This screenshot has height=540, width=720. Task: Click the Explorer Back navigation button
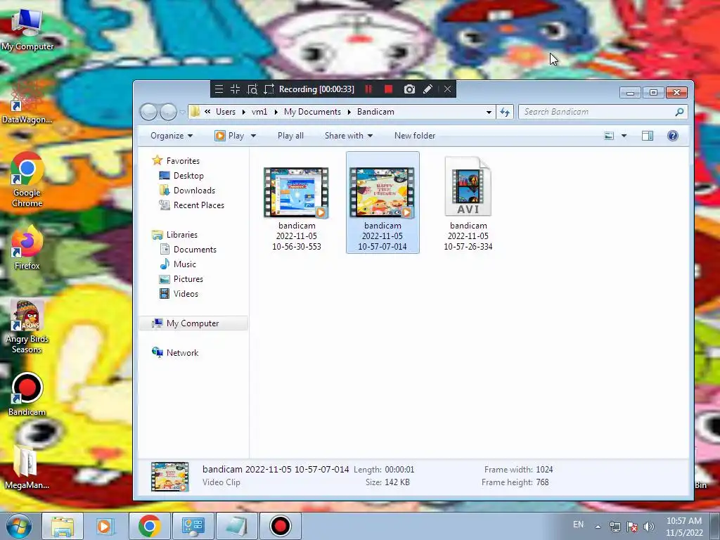[148, 112]
